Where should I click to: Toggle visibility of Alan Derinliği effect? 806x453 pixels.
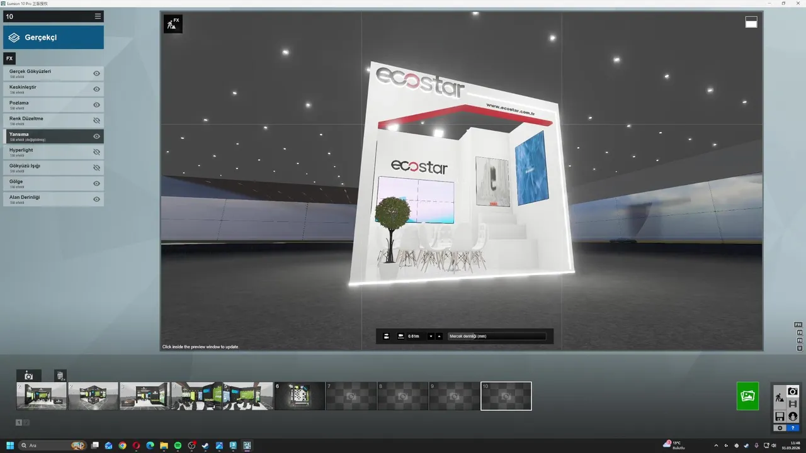(97, 199)
